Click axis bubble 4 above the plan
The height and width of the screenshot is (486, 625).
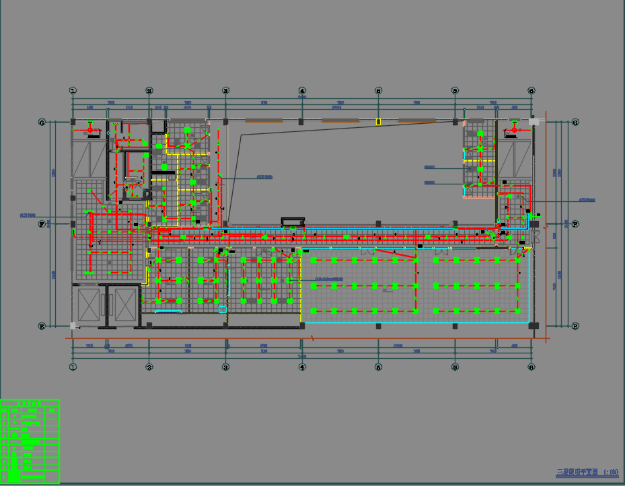click(302, 91)
